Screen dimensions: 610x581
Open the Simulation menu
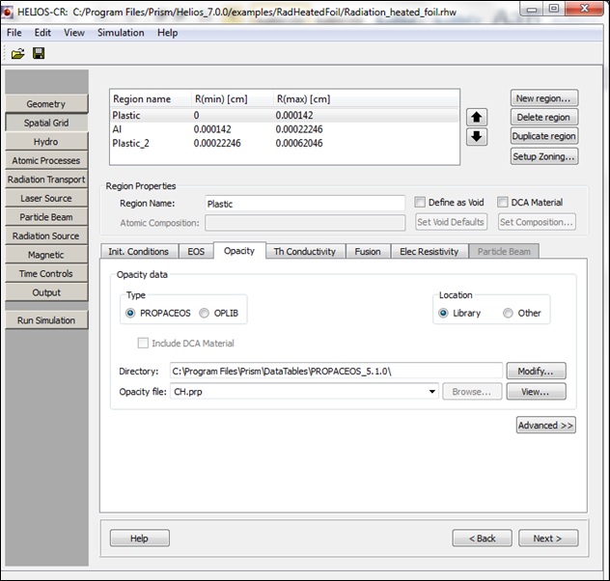(x=119, y=33)
